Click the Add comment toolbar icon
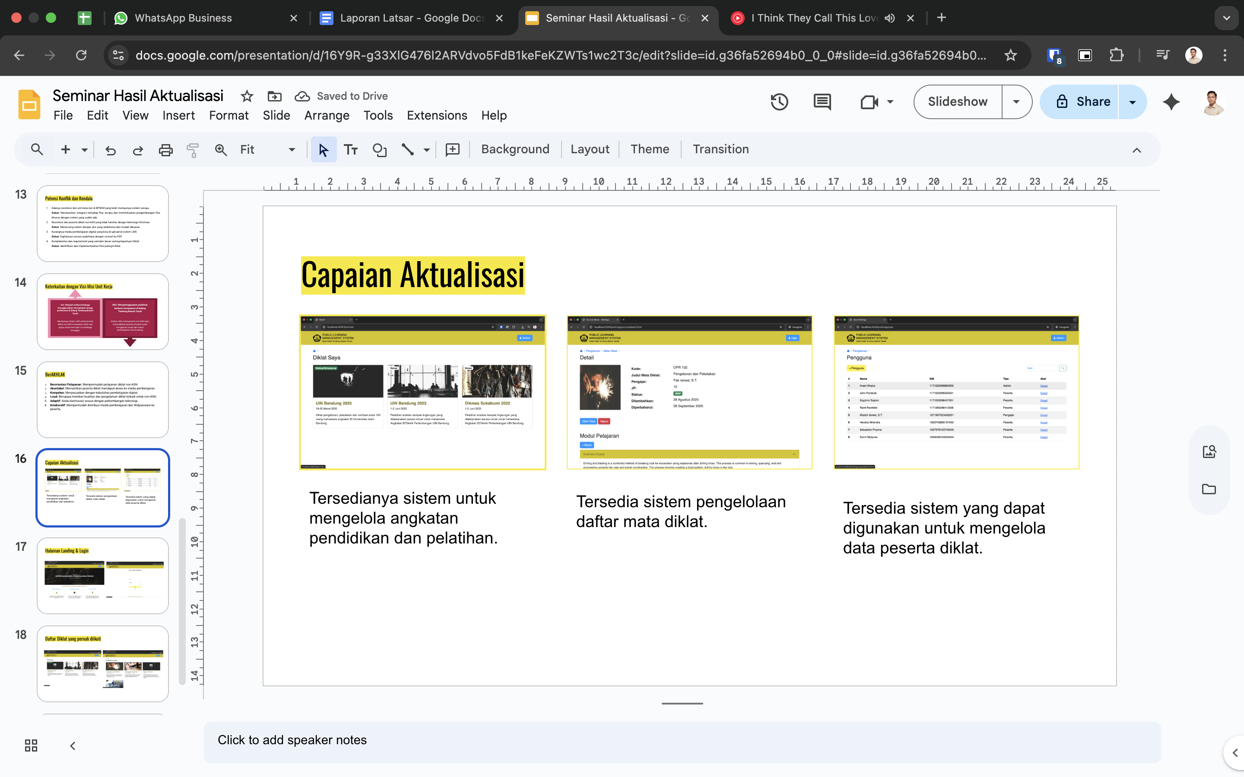This screenshot has width=1244, height=777. 452,149
